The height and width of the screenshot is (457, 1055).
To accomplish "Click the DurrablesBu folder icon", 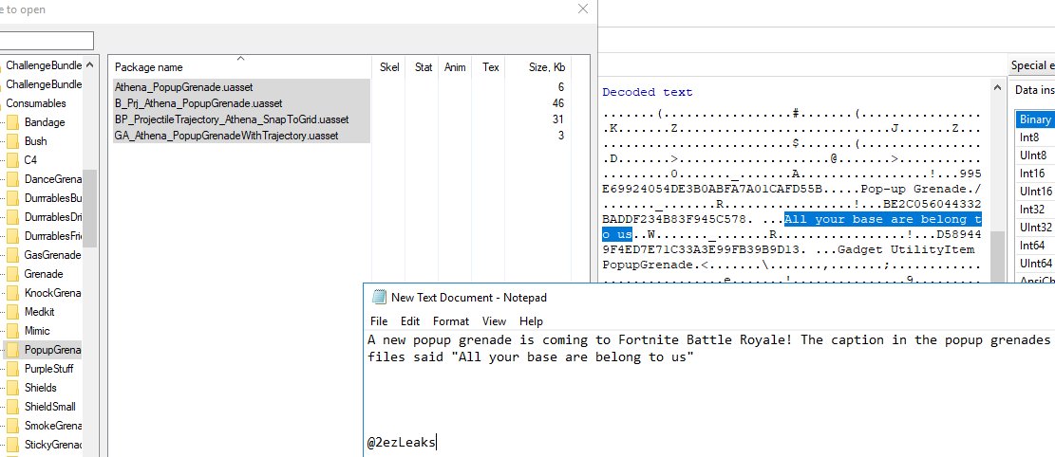I will tap(12, 198).
